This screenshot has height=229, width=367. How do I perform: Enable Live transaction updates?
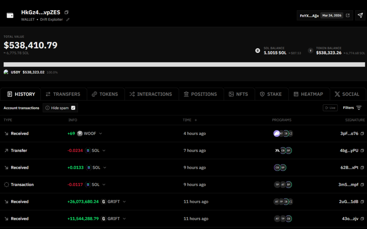point(330,108)
